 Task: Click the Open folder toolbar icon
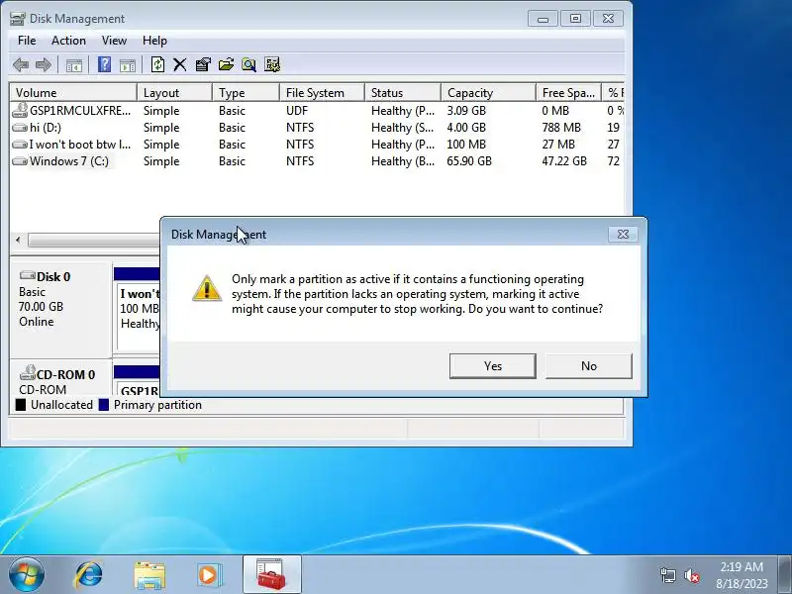pos(226,64)
